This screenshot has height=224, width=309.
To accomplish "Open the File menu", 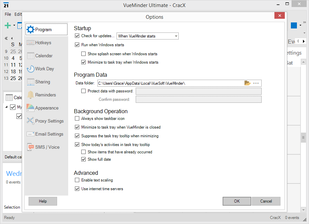I will pos(8,14).
